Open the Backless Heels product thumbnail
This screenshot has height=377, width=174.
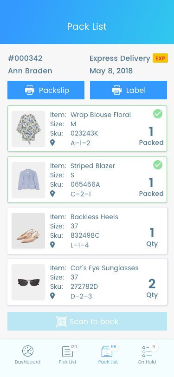[x=28, y=231]
